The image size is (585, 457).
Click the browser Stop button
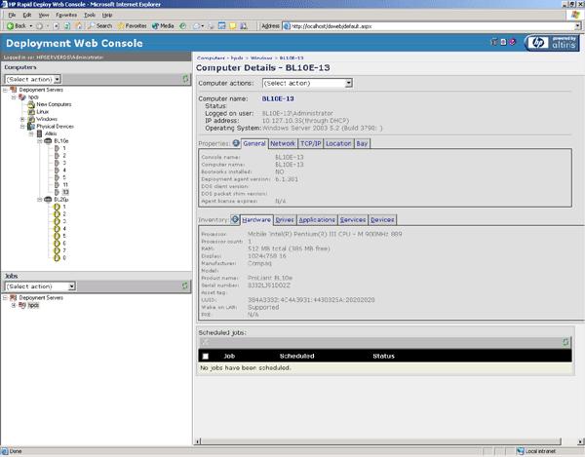56,25
